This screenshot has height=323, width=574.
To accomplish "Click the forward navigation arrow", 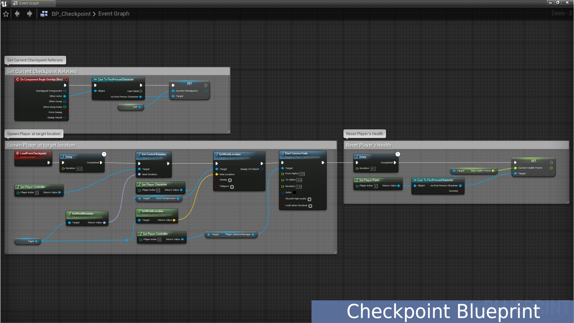I will click(29, 13).
